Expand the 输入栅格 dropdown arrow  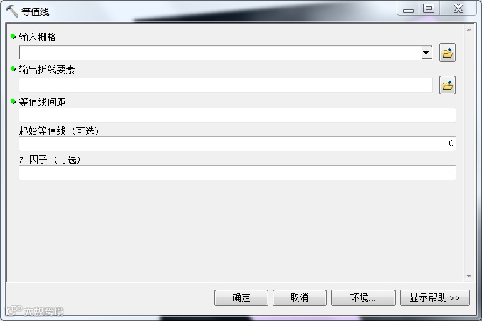coord(426,53)
